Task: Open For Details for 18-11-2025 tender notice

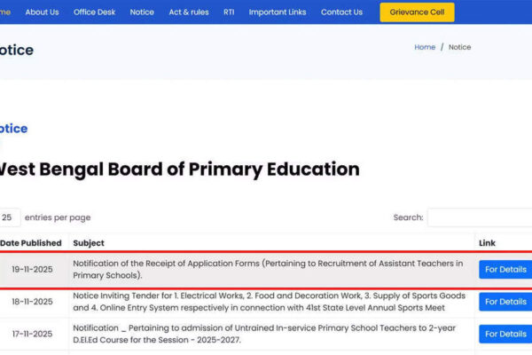Action: [505, 302]
